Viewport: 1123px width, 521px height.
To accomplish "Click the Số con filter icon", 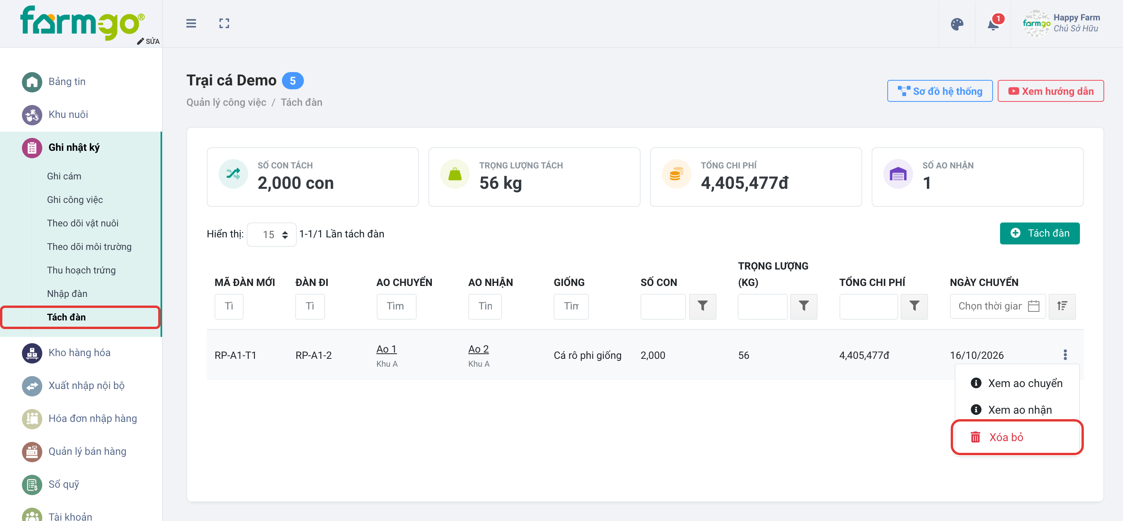I will click(x=702, y=306).
